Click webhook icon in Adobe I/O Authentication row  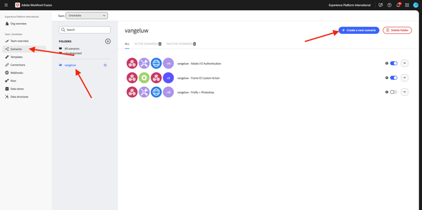coord(132,64)
